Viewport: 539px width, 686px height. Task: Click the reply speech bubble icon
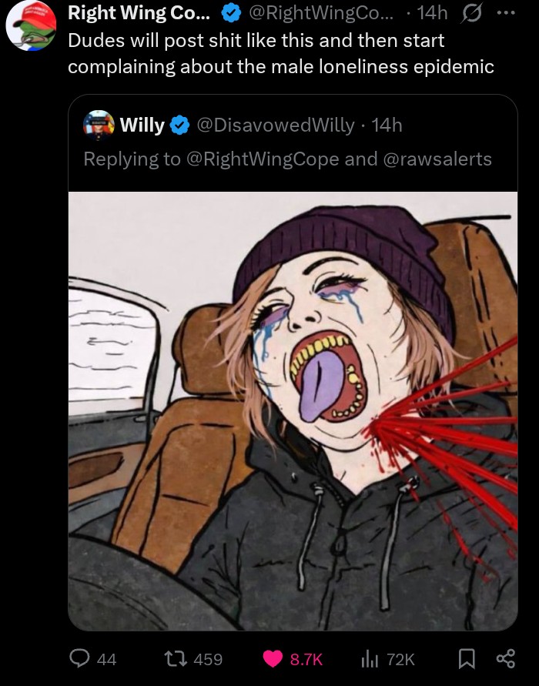click(x=81, y=658)
